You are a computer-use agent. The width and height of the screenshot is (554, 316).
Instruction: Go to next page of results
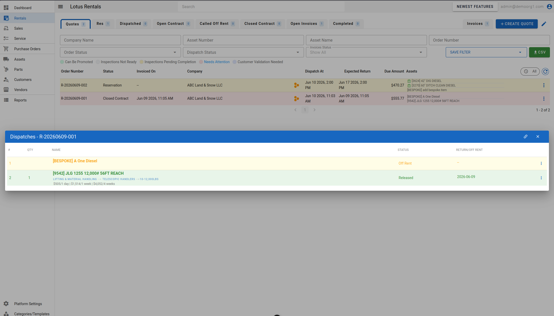tap(314, 110)
